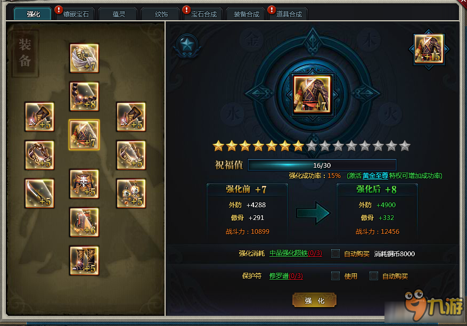Open the 宝石合成 tab
Screen dimensions: 467x326
(x=203, y=14)
